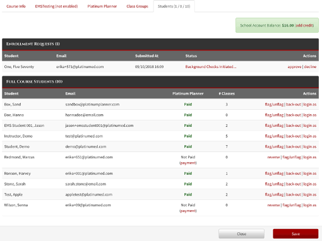The image size is (322, 241).
Task: Flag/unflag Student, Demo
Action: click(x=274, y=146)
